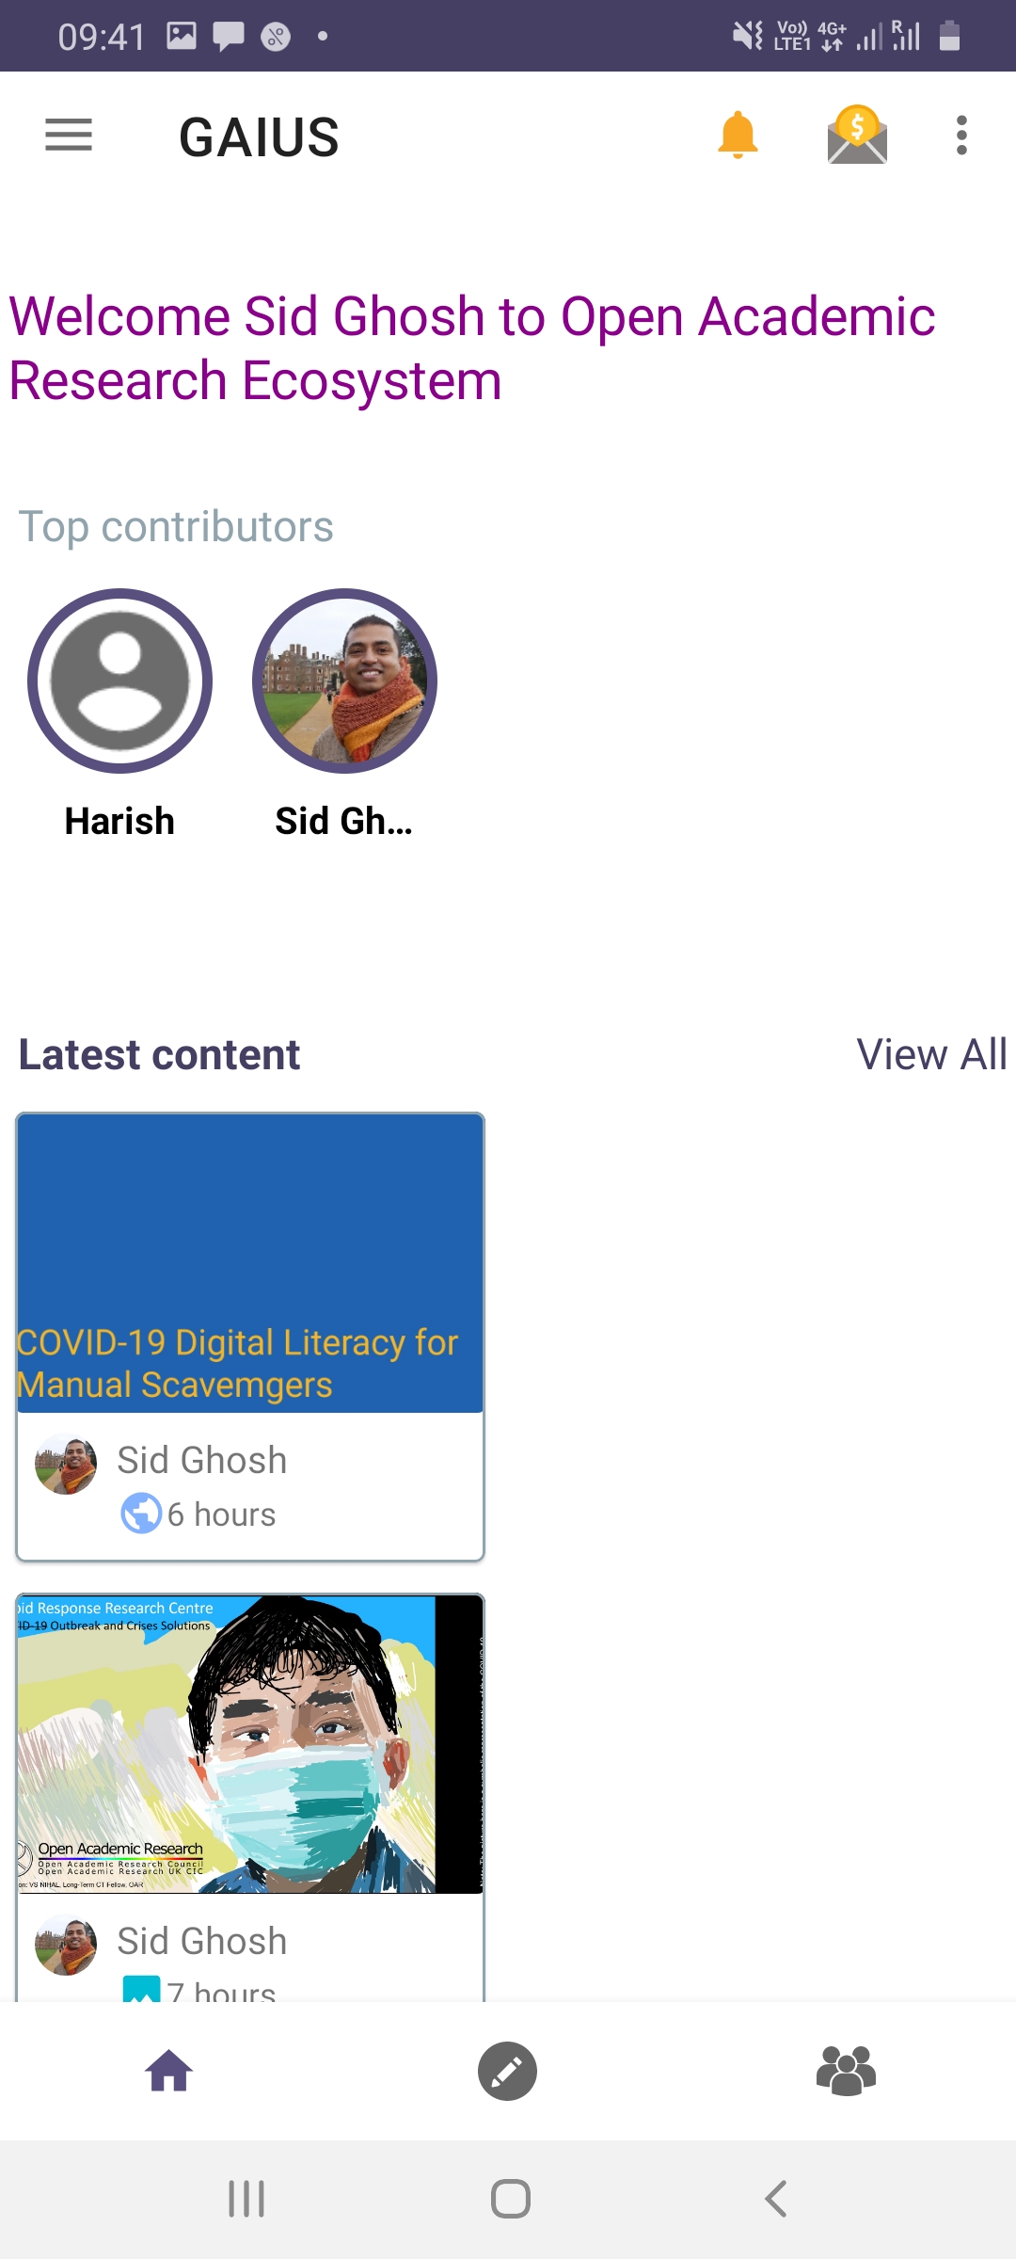Tap the globe icon beside 6 hours
The width and height of the screenshot is (1016, 2259).
(x=141, y=1514)
